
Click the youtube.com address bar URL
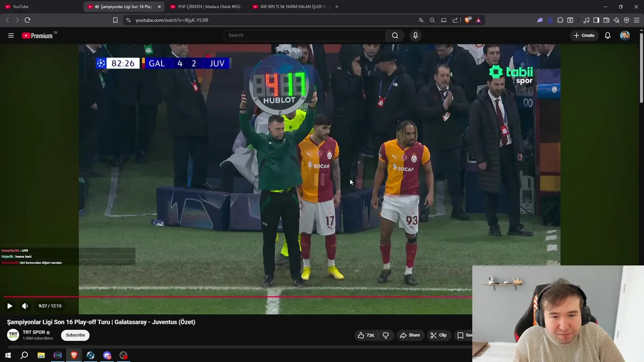[172, 20]
